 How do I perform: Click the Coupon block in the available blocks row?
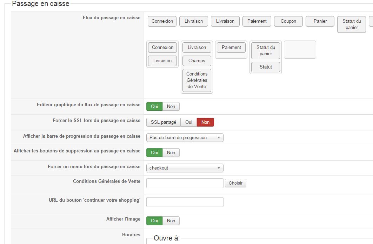tap(288, 21)
